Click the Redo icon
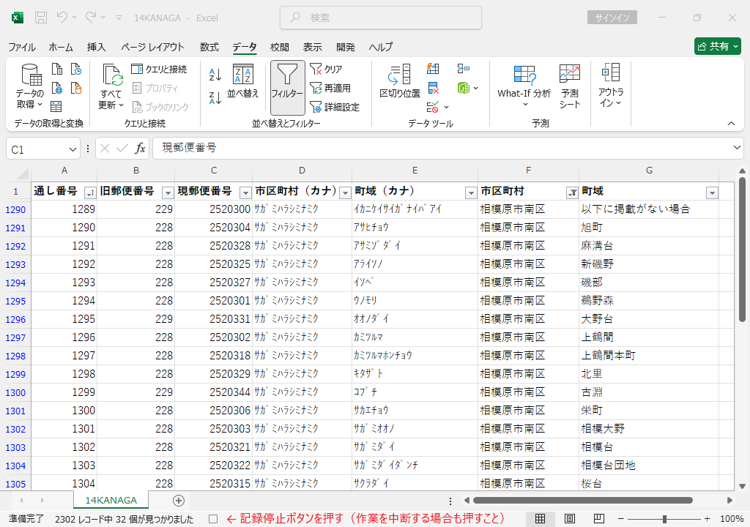This screenshot has width=750, height=527. pyautogui.click(x=91, y=18)
